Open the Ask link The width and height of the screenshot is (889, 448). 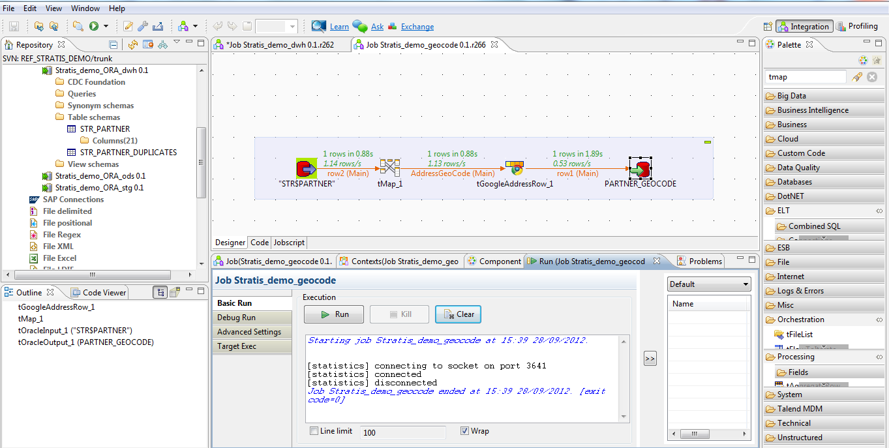point(377,27)
